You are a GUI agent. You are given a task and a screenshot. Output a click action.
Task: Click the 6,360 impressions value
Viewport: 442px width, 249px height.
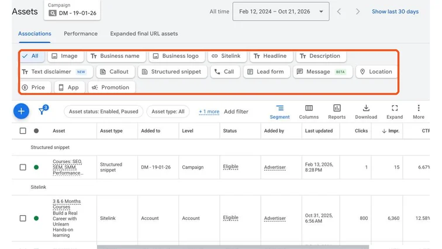393,218
